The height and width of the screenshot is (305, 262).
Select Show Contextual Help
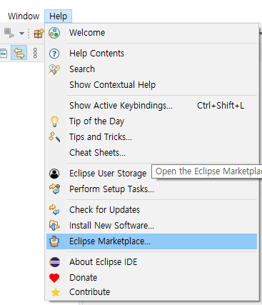[x=151, y=85]
